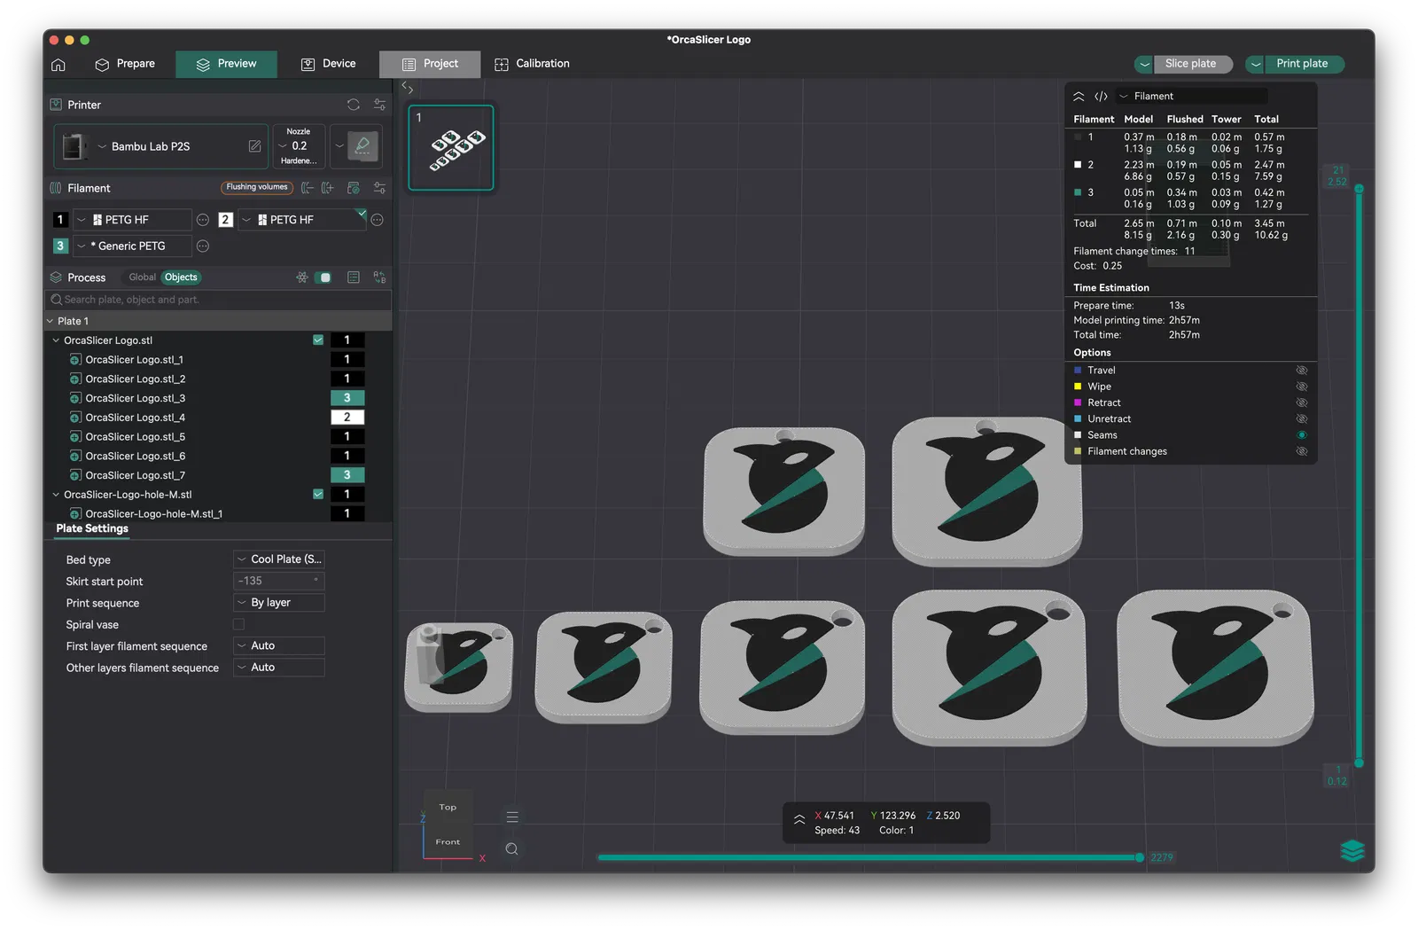The height and width of the screenshot is (930, 1418).
Task: Click the magnifier zoom icon in viewport
Action: [x=512, y=849]
